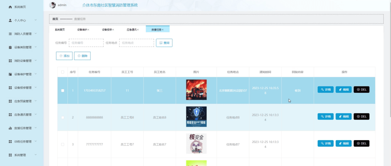Click the grid icon beside 应急通讯管理
391x166 pixels.
point(10,115)
